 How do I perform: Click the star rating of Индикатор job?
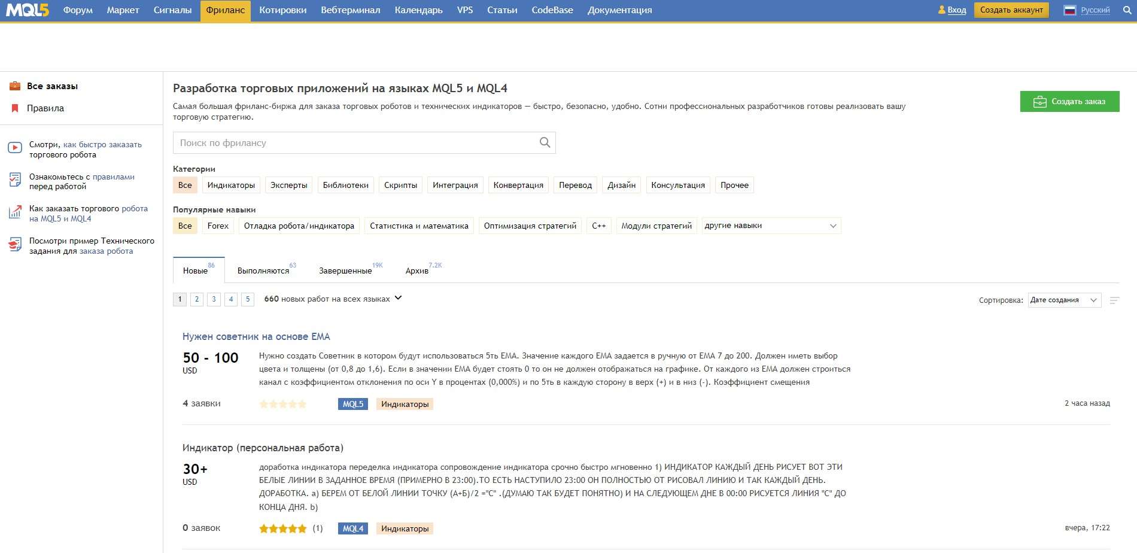(x=282, y=528)
